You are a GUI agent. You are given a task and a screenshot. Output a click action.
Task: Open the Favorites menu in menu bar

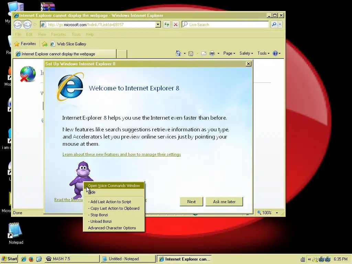(58, 34)
